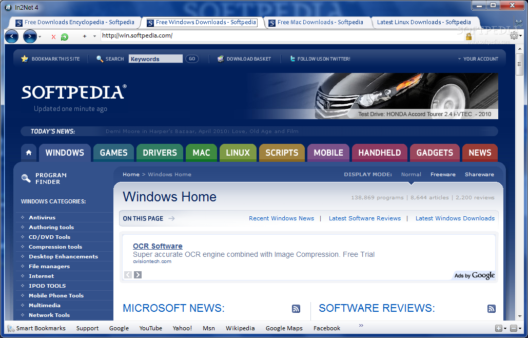
Task: Expand the Your Account dropdown
Action: (478, 59)
